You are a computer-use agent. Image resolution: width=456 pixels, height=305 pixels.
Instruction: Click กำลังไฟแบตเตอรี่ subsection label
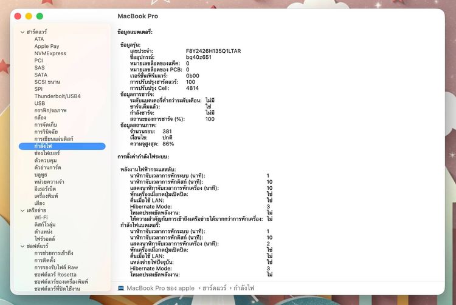[x=140, y=226]
